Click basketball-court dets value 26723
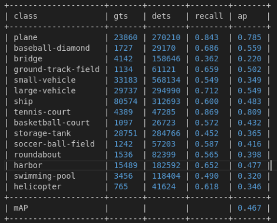The width and height of the screenshot is (277, 223). point(164,123)
